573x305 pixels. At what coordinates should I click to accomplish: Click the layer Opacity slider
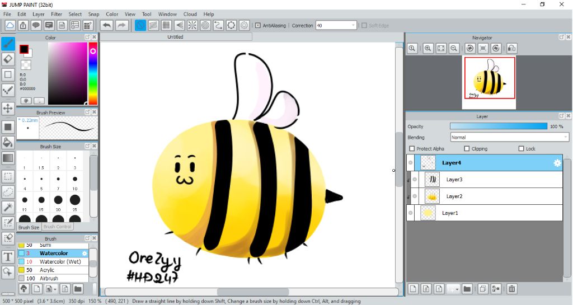(x=498, y=126)
